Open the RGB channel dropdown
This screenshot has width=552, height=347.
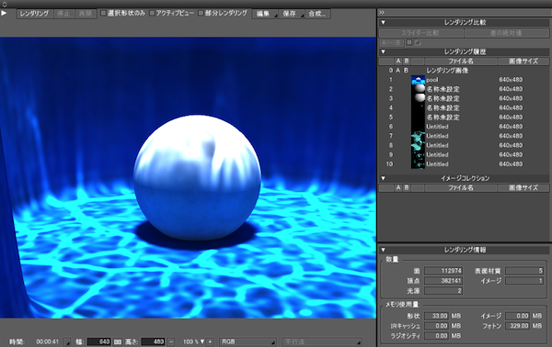[x=247, y=341]
